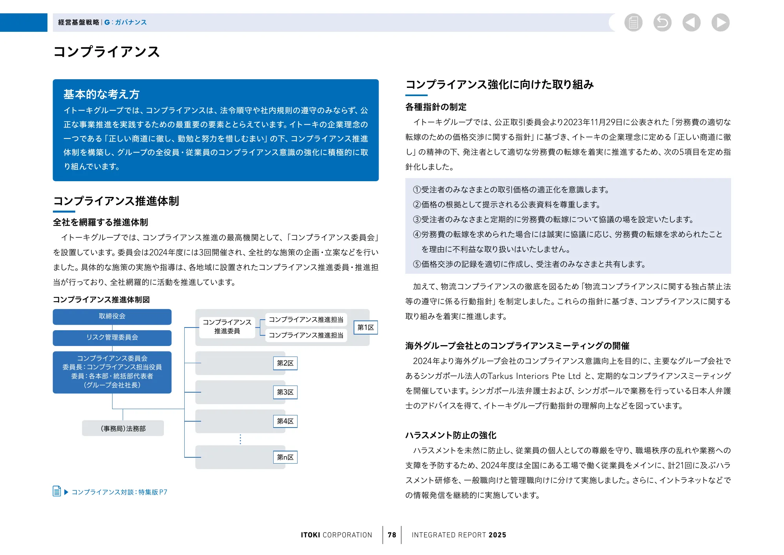Click the blue sidebar accent bar top left
Image resolution: width=784 pixels, height=555 pixels.
pyautogui.click(x=24, y=22)
